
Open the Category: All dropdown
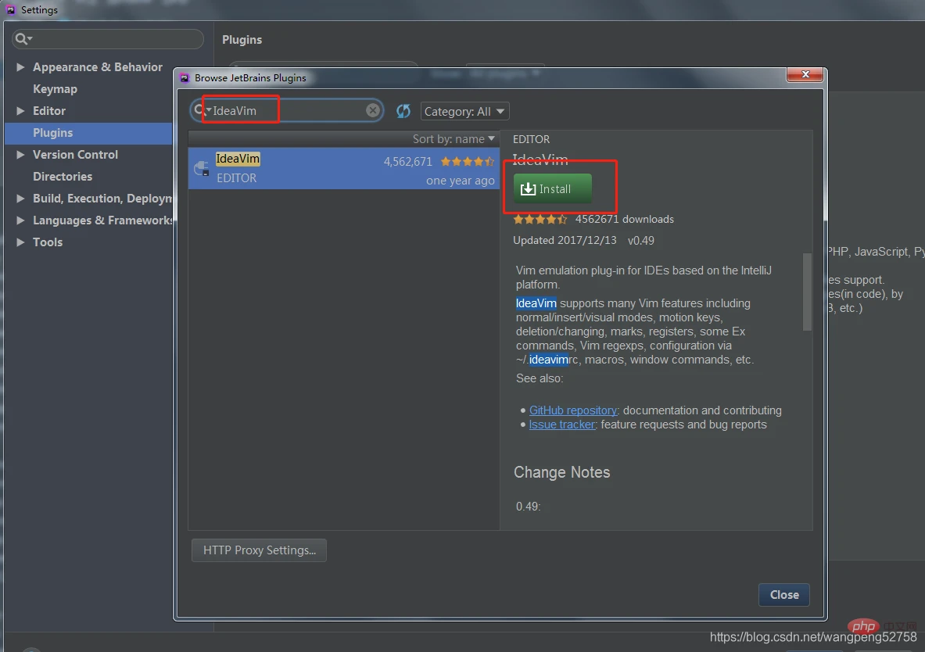point(464,111)
